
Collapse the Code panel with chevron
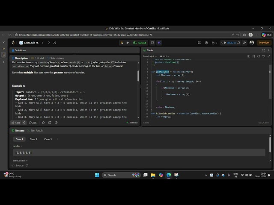tap(269, 50)
